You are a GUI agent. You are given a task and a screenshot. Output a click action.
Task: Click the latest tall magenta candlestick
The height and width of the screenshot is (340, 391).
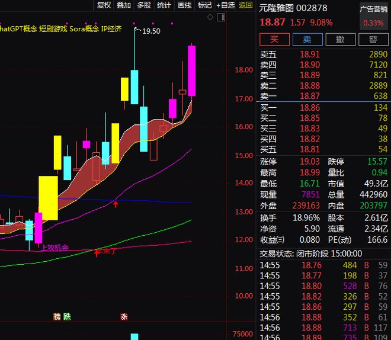click(191, 71)
